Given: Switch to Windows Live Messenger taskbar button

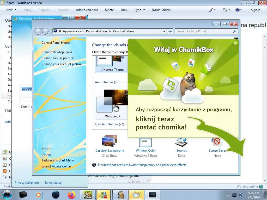Looking at the screenshot, I should pos(104,195).
